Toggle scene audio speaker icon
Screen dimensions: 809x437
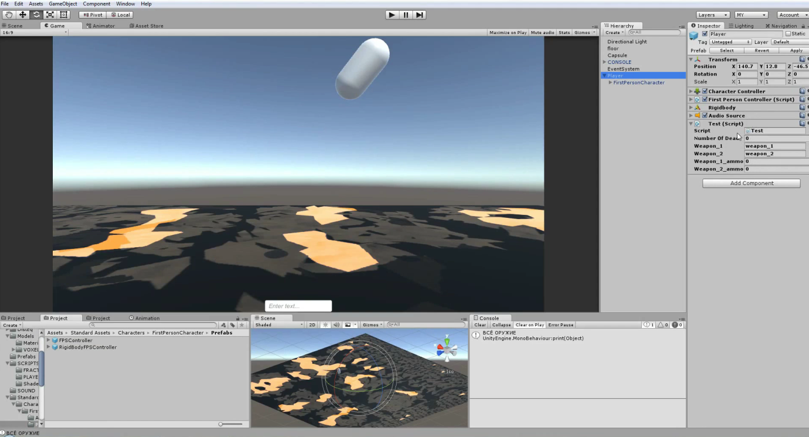[x=336, y=325]
